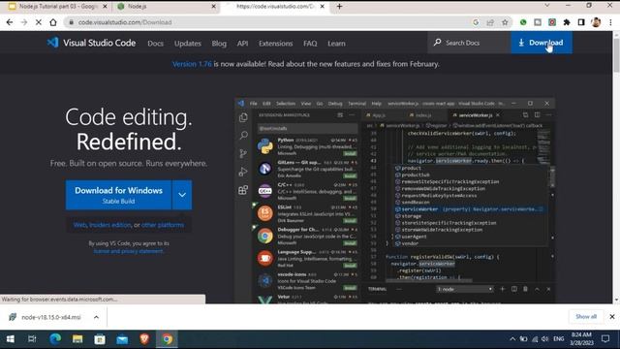The width and height of the screenshot is (620, 349).
Task: Open the Chrome three-dot menu
Action: coord(610,22)
